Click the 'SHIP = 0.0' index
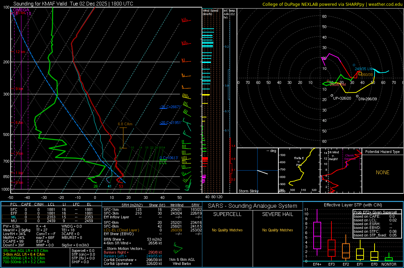This screenshot has height=268, width=404. tap(80, 262)
